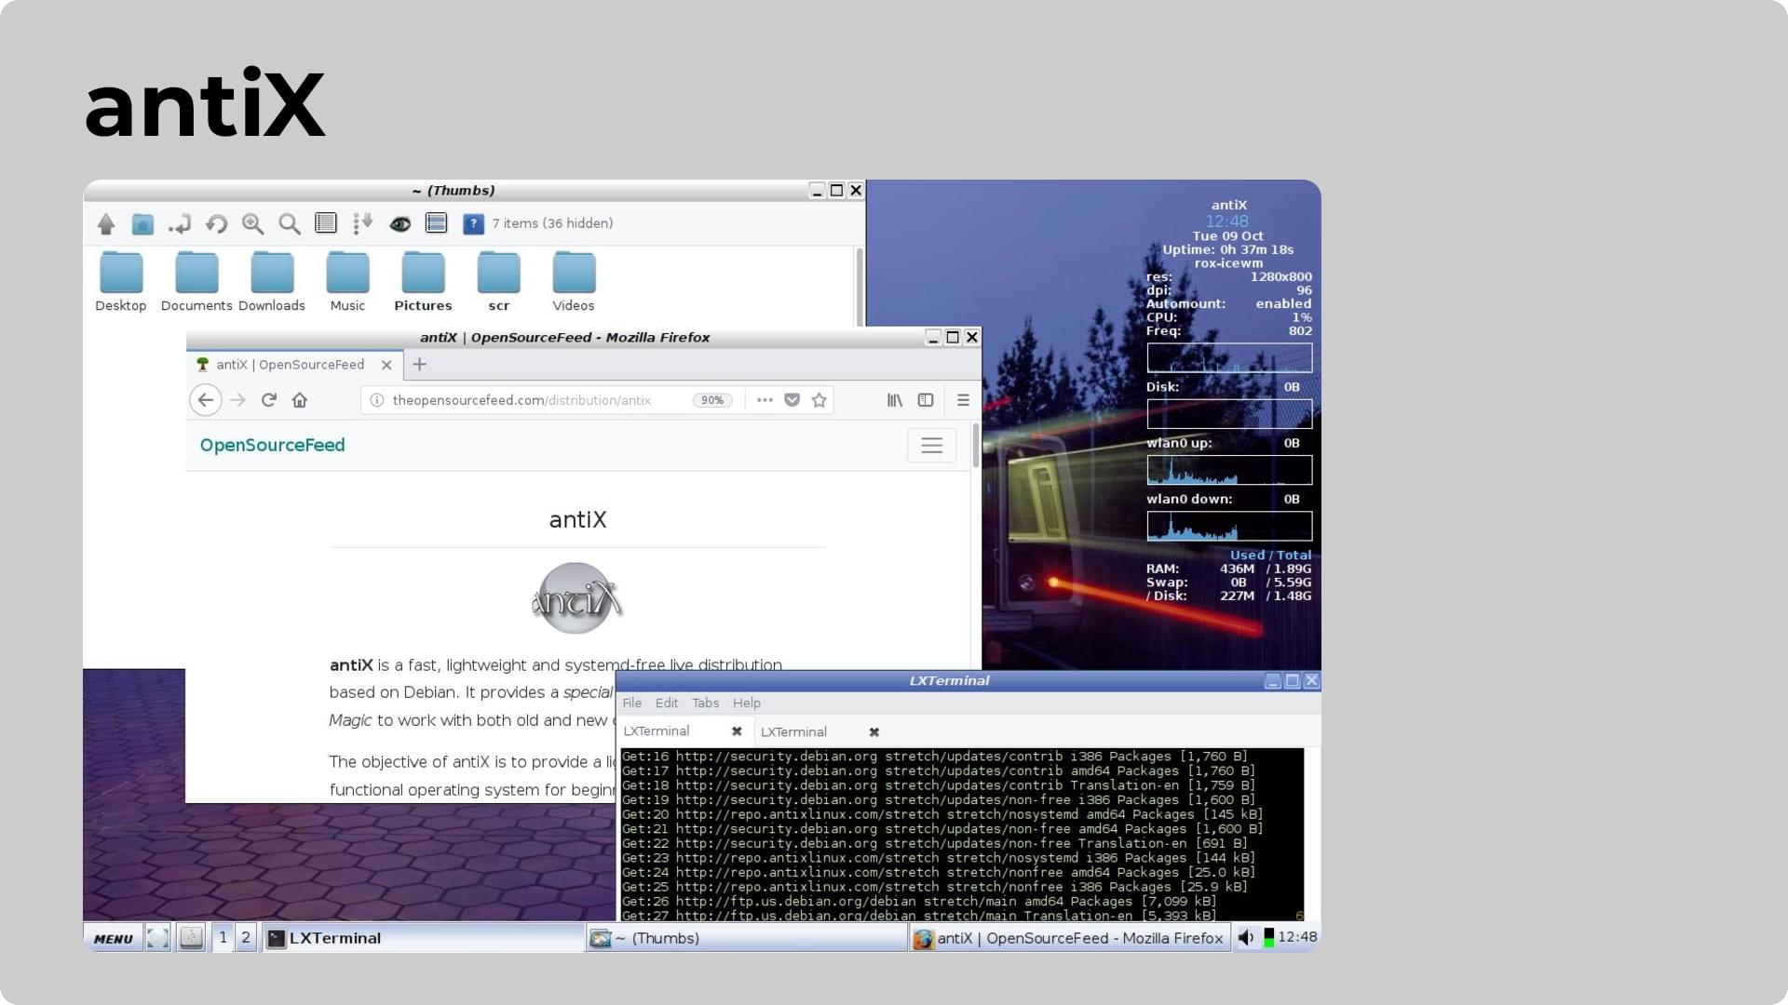Open the Documents folder
Screen dimensions: 1788x1005
(x=196, y=282)
